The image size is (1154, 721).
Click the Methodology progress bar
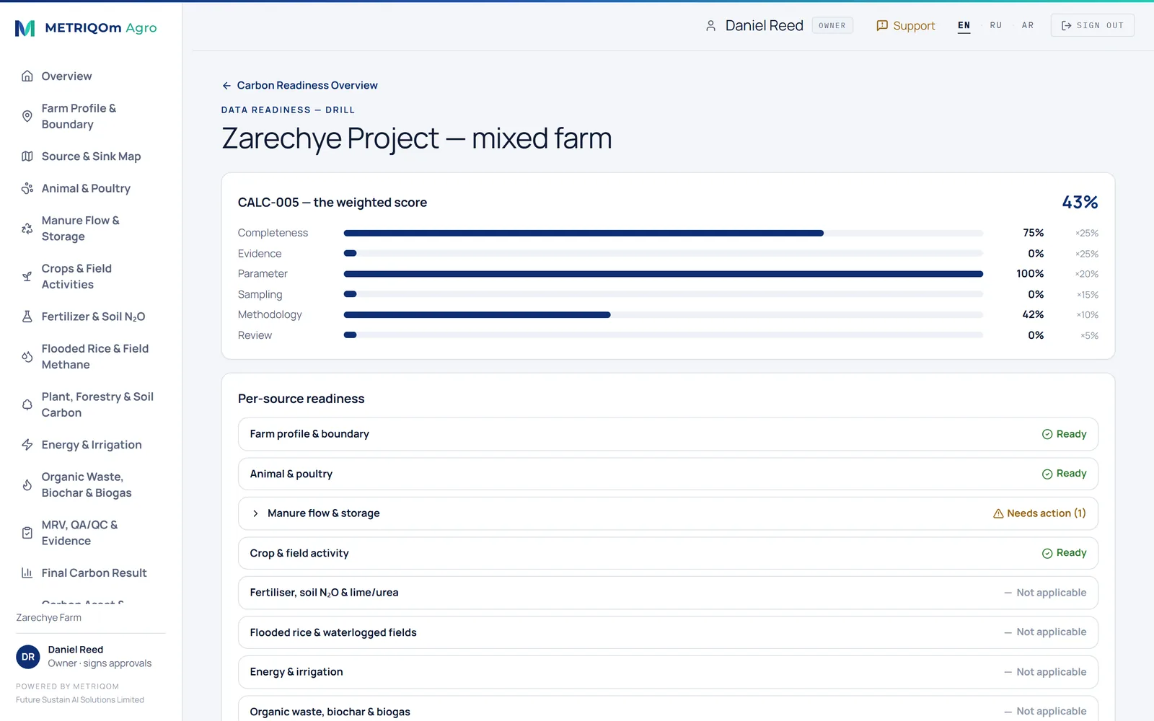(664, 315)
